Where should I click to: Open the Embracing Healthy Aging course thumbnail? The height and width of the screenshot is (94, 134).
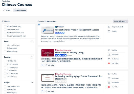pyautogui.click(x=48, y=78)
